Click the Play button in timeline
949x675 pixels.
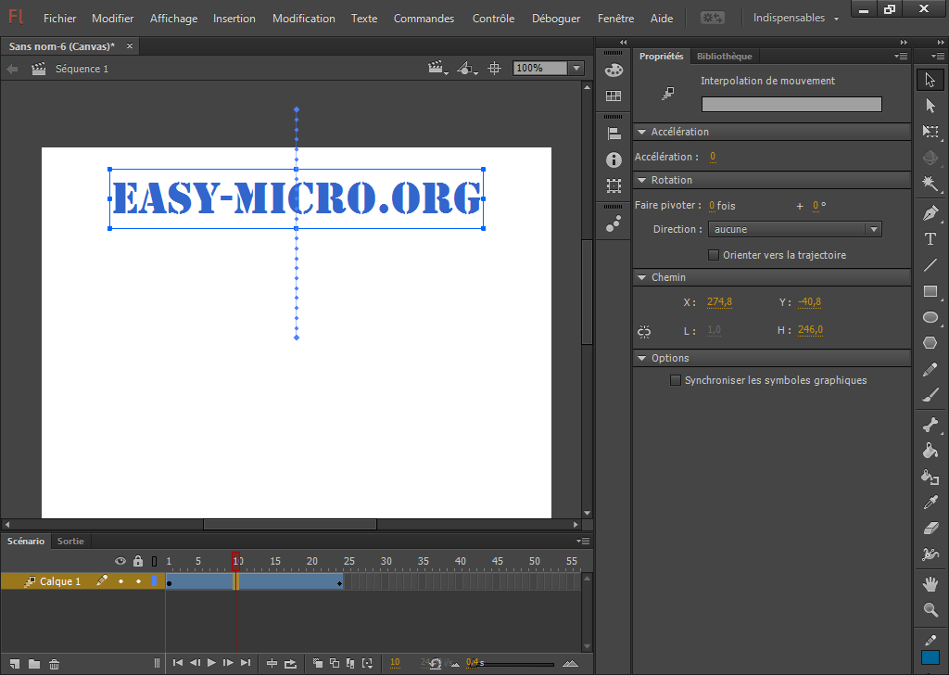pyautogui.click(x=211, y=662)
